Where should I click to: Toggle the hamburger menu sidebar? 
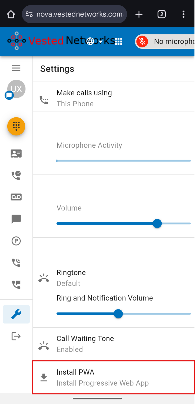point(16,68)
